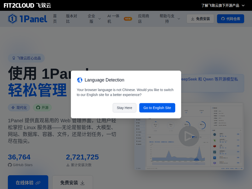The width and height of the screenshot is (252, 189).
Task: Click download icon beside 累计安装次数
Action: (x=68, y=165)
